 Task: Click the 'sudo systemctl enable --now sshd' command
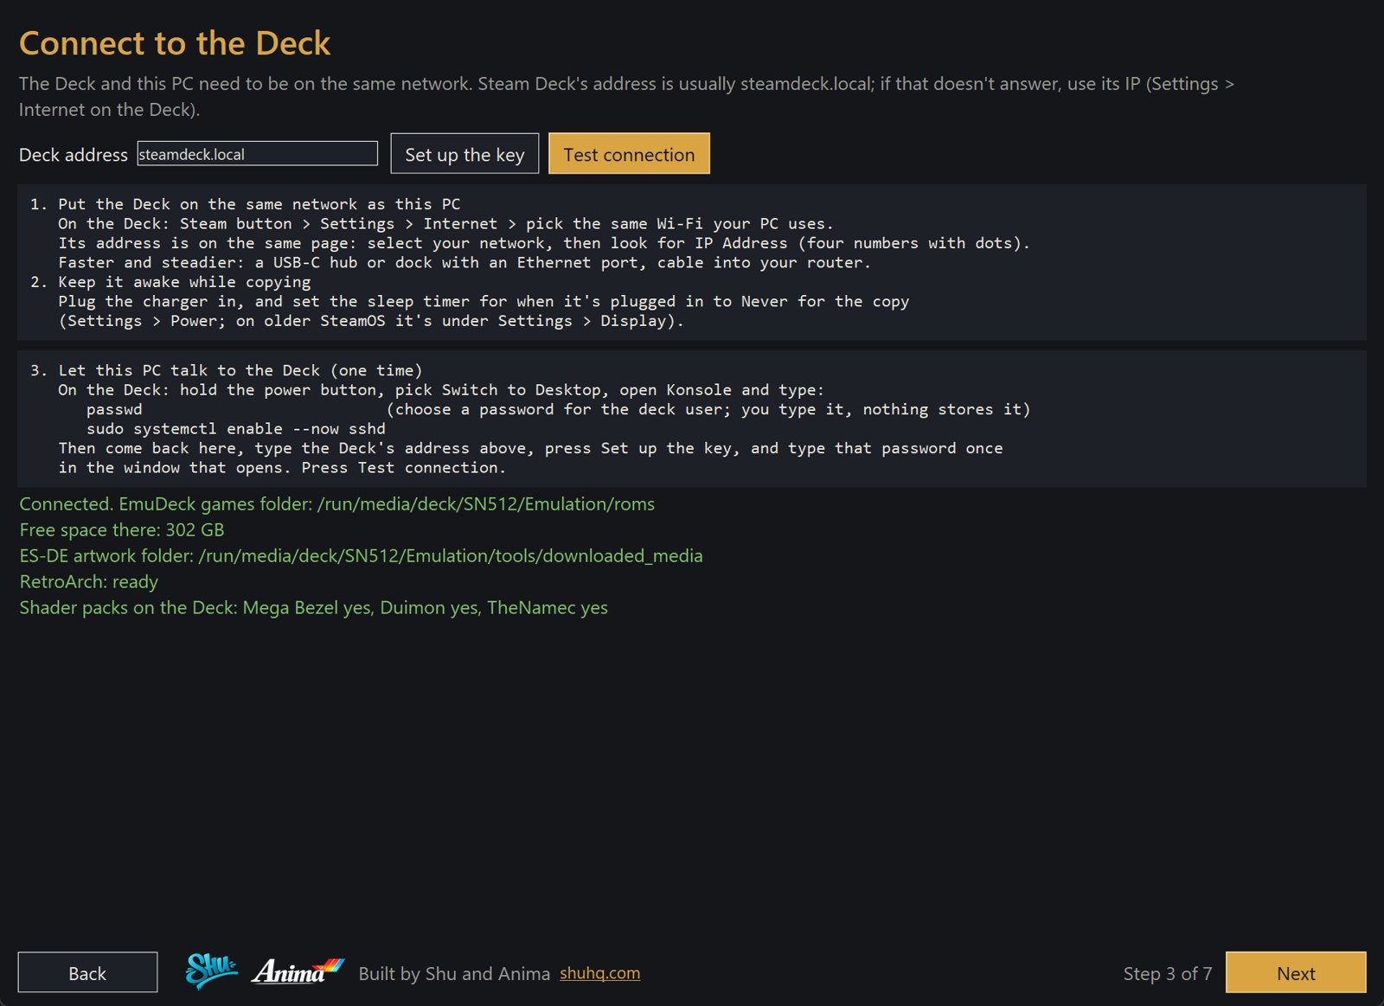(x=236, y=429)
